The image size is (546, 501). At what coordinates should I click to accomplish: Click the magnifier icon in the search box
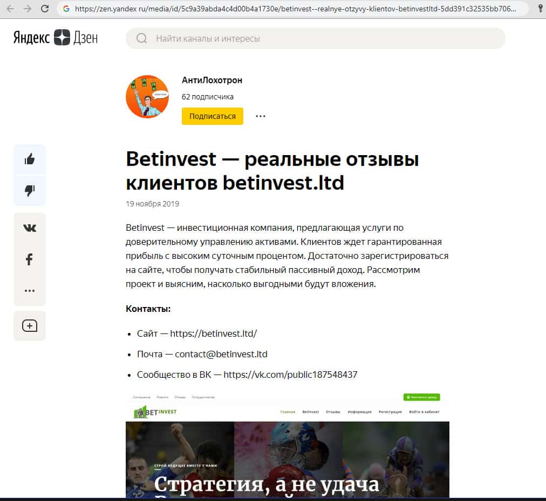[142, 38]
